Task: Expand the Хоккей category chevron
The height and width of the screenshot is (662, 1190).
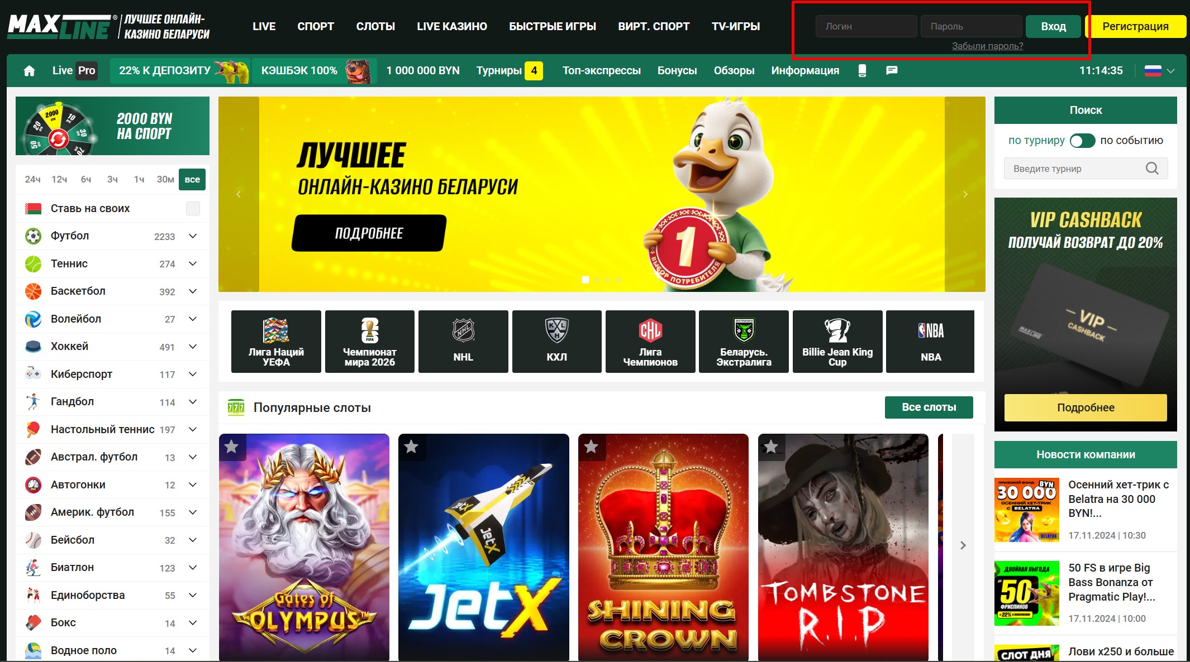Action: (193, 347)
